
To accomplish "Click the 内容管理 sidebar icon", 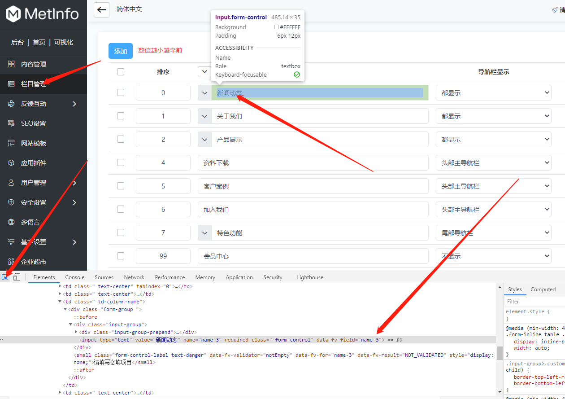I will coord(11,64).
